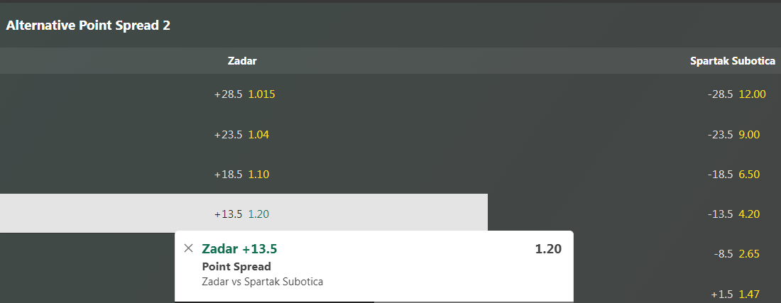Click the 1.20 odds in bet slip
This screenshot has height=303, width=781.
click(x=548, y=249)
